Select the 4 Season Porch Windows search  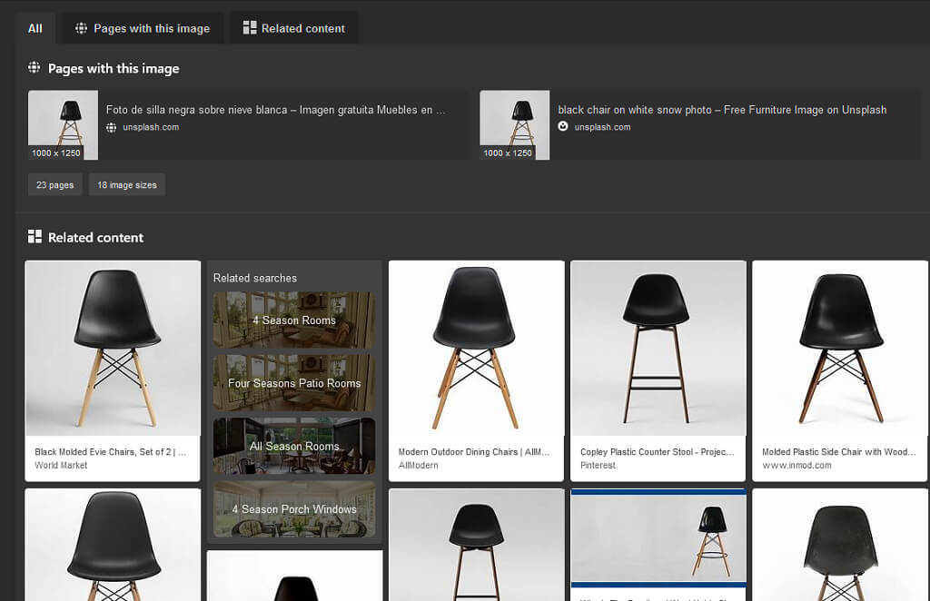[x=293, y=509]
